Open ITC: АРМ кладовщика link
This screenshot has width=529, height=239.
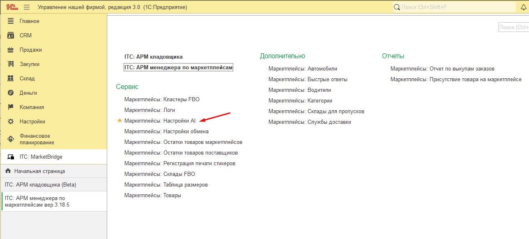coord(154,57)
